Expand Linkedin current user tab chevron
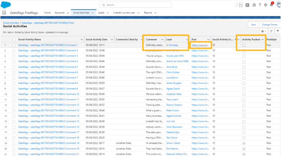This screenshot has width=281, height=156. (x=138, y=13)
